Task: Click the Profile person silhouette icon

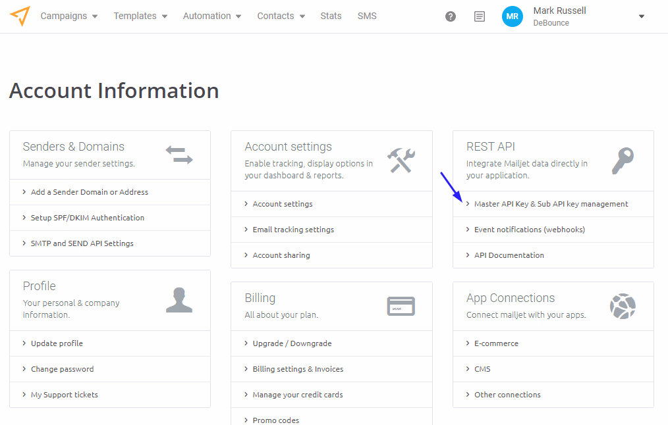Action: [179, 300]
